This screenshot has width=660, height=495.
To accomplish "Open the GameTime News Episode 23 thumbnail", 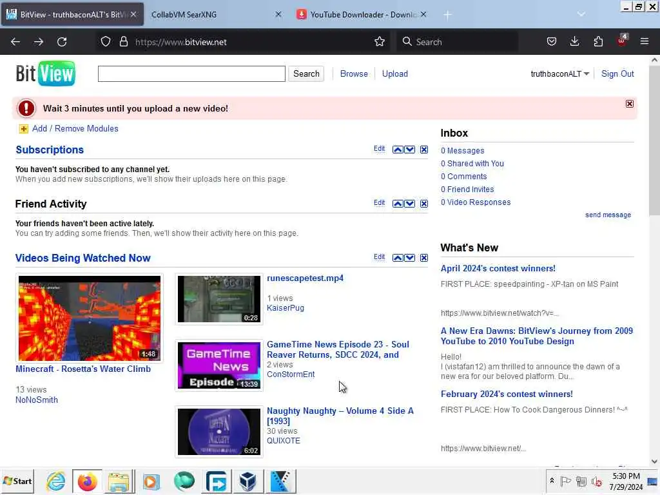I will [219, 365].
